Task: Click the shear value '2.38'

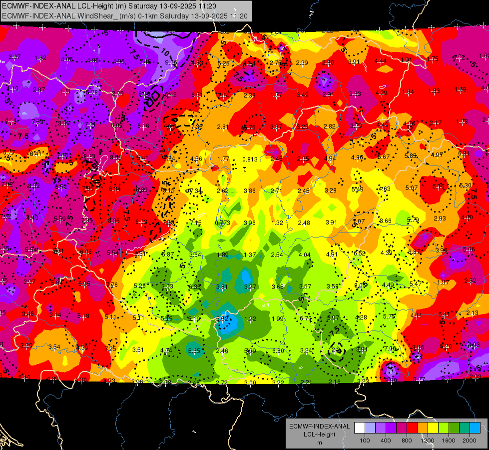Action: [249, 95]
